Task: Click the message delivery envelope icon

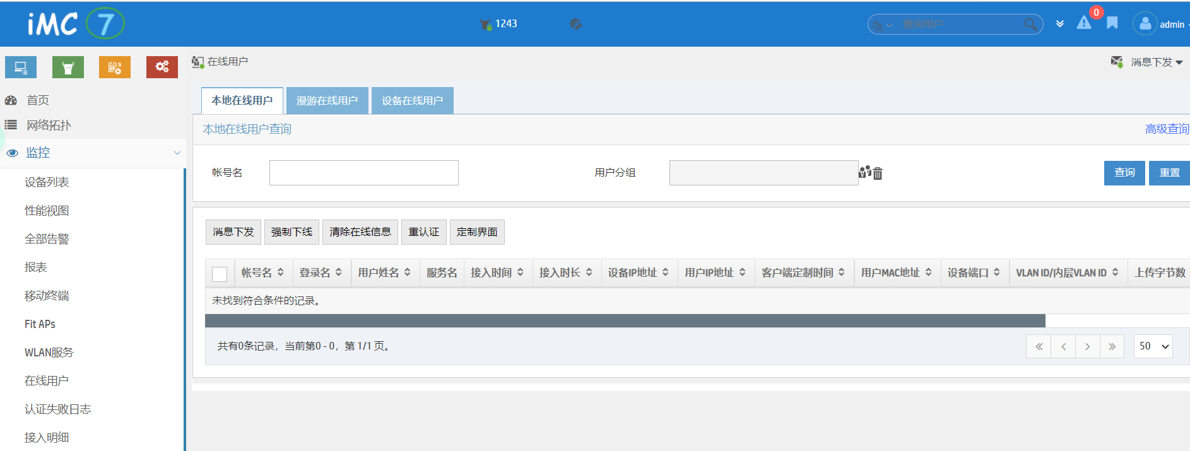Action: [x=1117, y=62]
